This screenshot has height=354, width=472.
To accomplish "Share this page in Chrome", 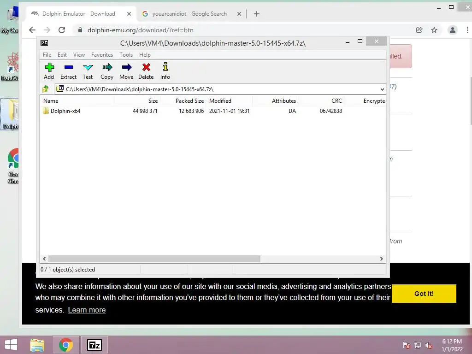I will (x=419, y=30).
